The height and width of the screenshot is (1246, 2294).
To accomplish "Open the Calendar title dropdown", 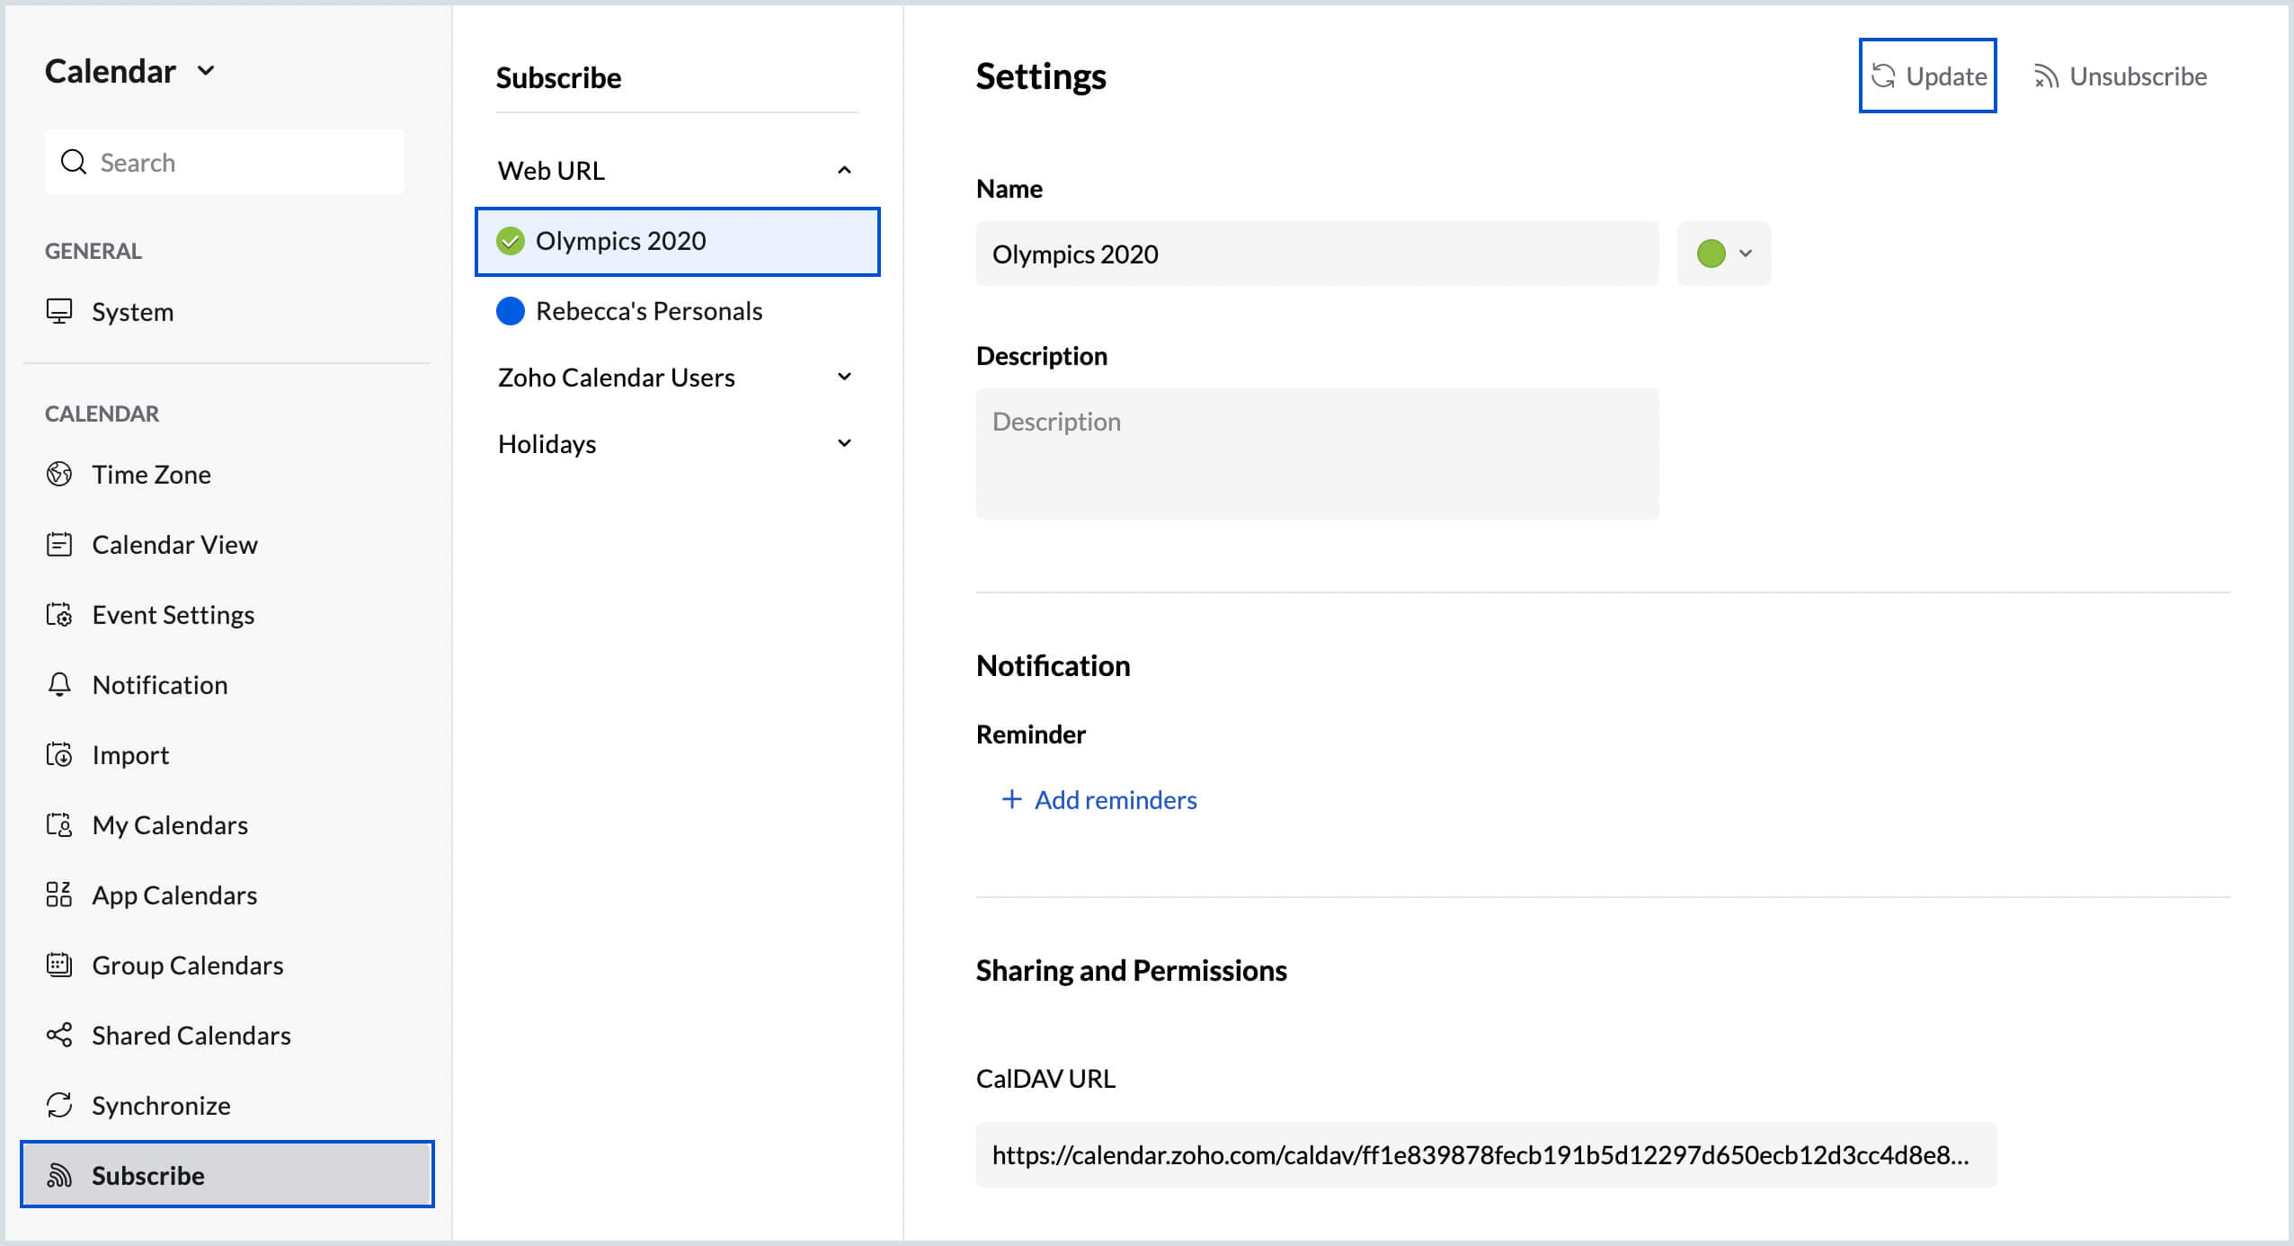I will pos(206,71).
